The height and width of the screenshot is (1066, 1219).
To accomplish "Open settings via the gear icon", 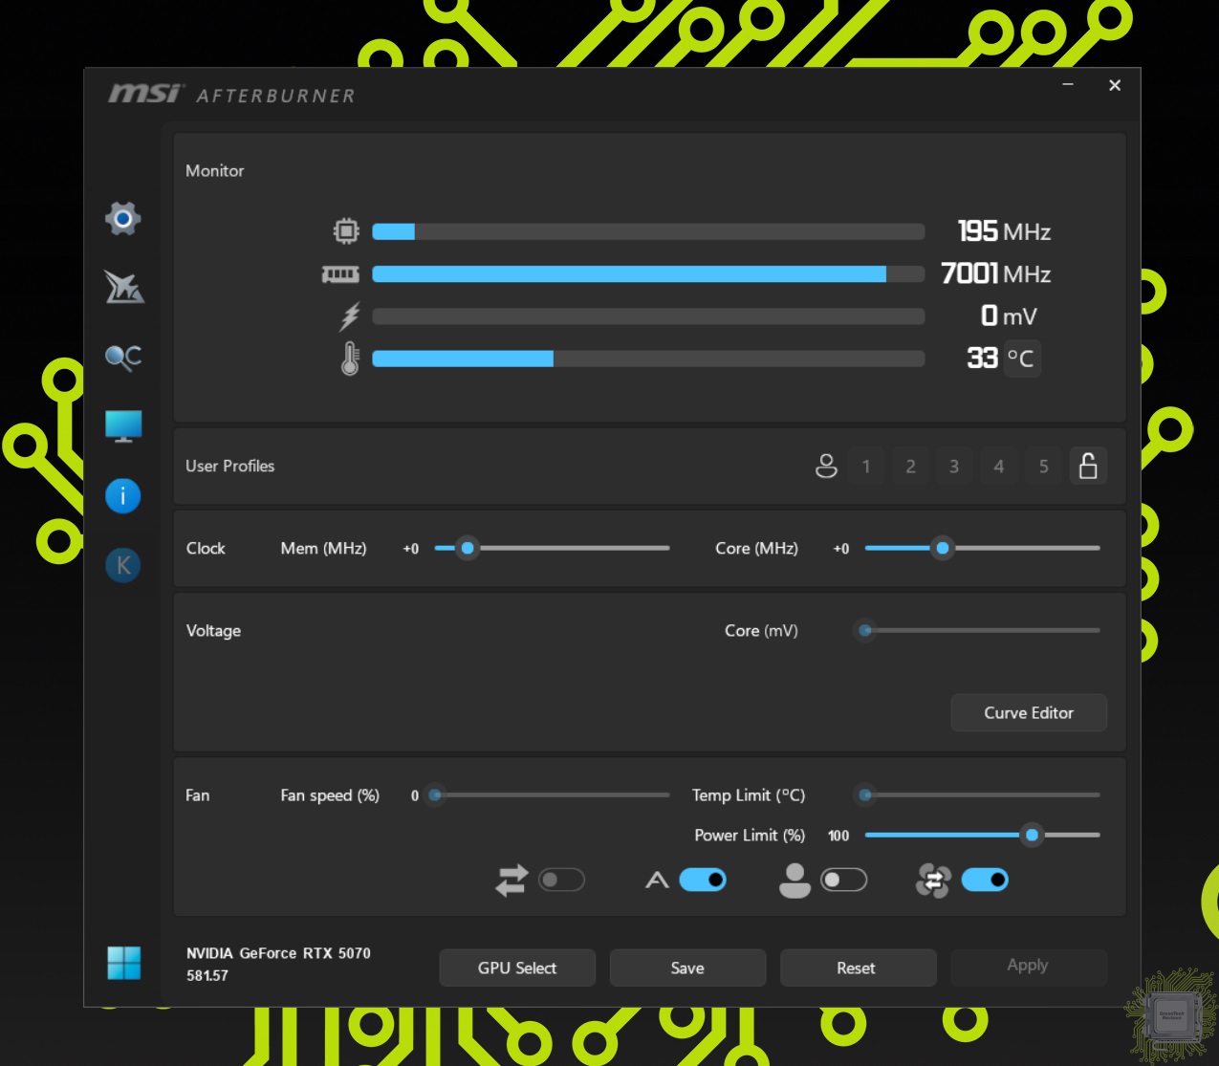I will pos(122,219).
